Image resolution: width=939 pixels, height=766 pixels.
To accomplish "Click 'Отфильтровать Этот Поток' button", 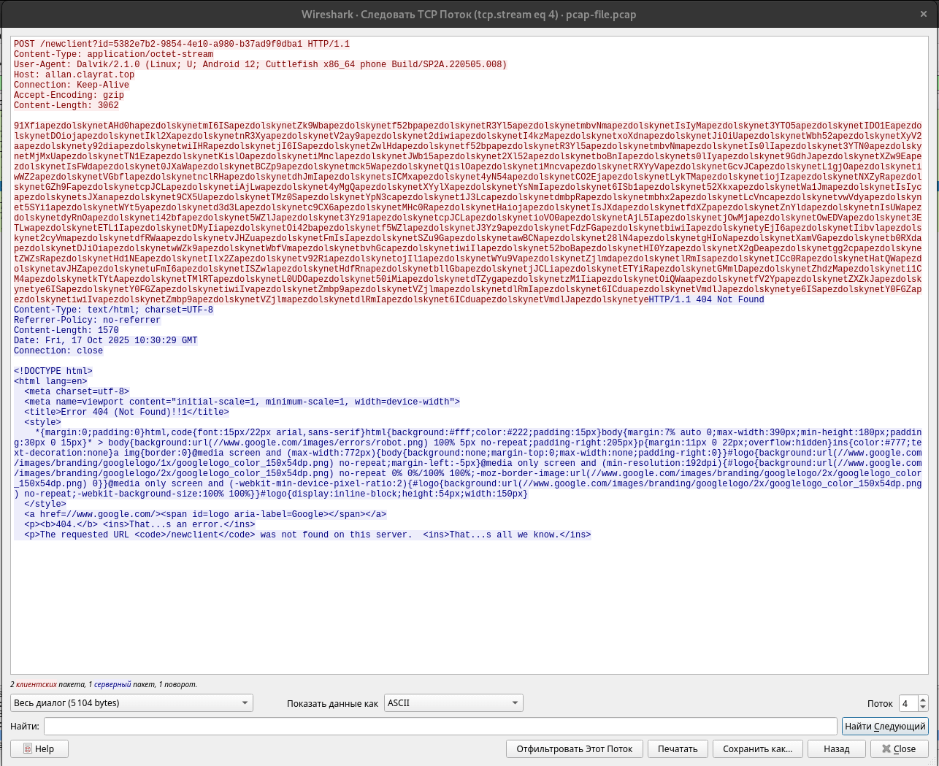I will tap(574, 748).
